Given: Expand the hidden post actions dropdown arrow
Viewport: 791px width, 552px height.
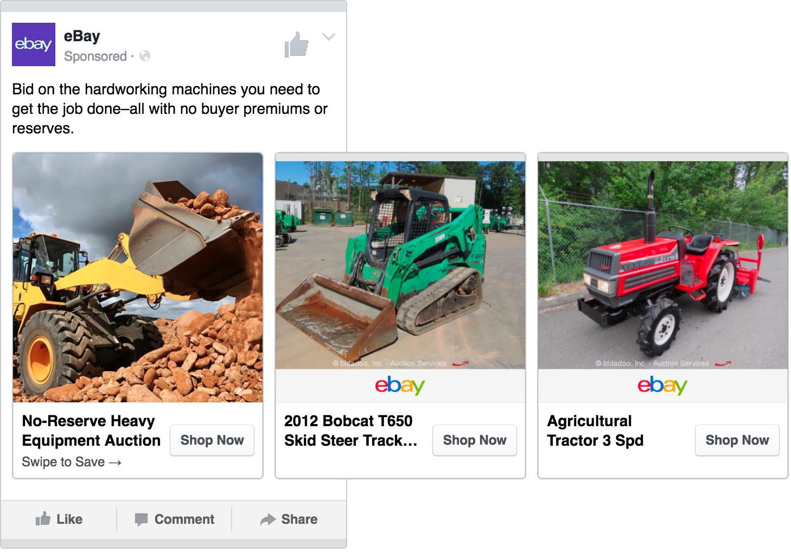Looking at the screenshot, I should [329, 36].
